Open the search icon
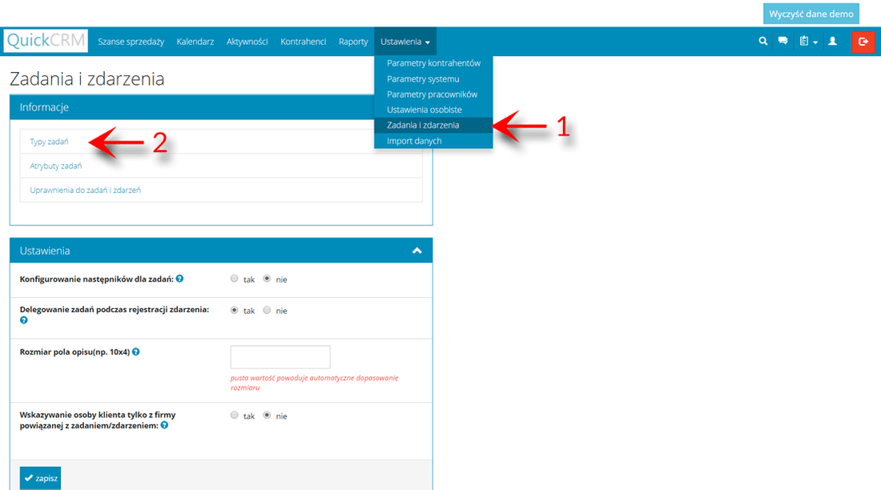The image size is (881, 490). (762, 40)
